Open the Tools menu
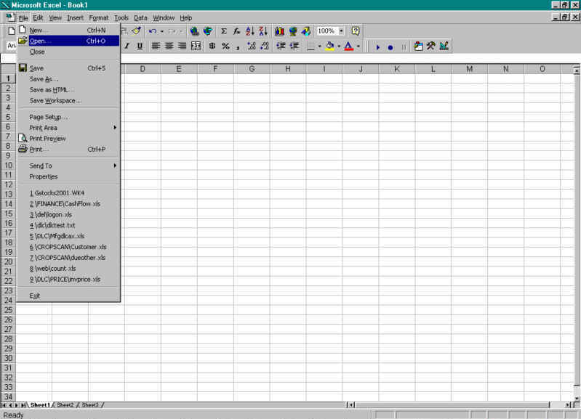This screenshot has height=419, width=581. click(x=121, y=17)
